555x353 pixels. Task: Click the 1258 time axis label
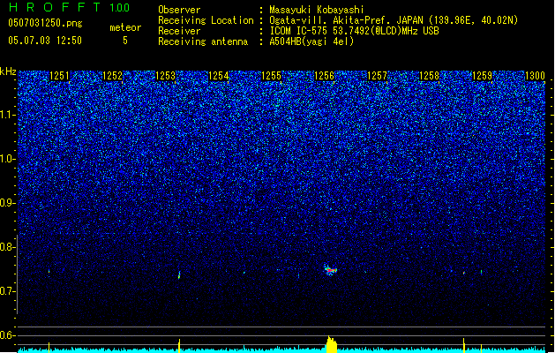(x=429, y=76)
